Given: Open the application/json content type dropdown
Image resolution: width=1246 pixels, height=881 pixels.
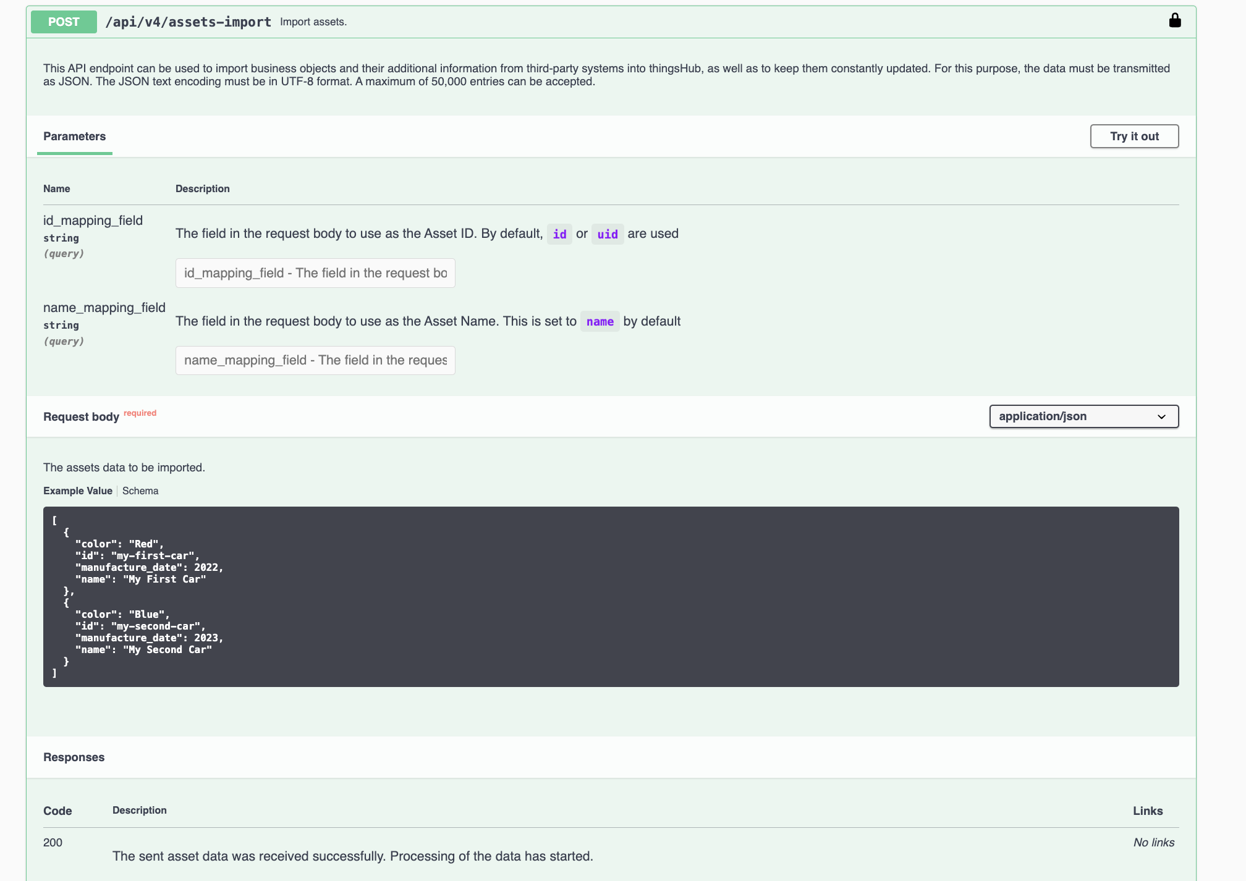Looking at the screenshot, I should pyautogui.click(x=1083, y=416).
